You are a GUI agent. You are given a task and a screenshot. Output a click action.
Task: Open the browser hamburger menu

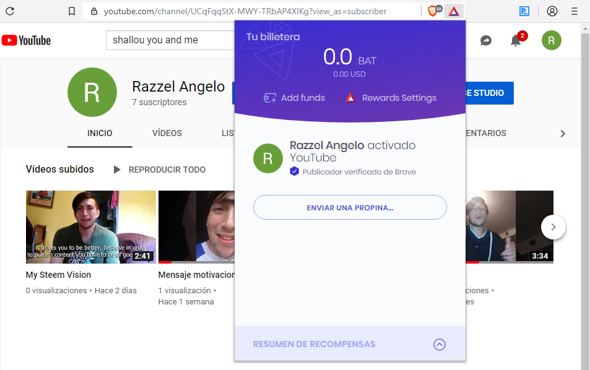click(574, 11)
